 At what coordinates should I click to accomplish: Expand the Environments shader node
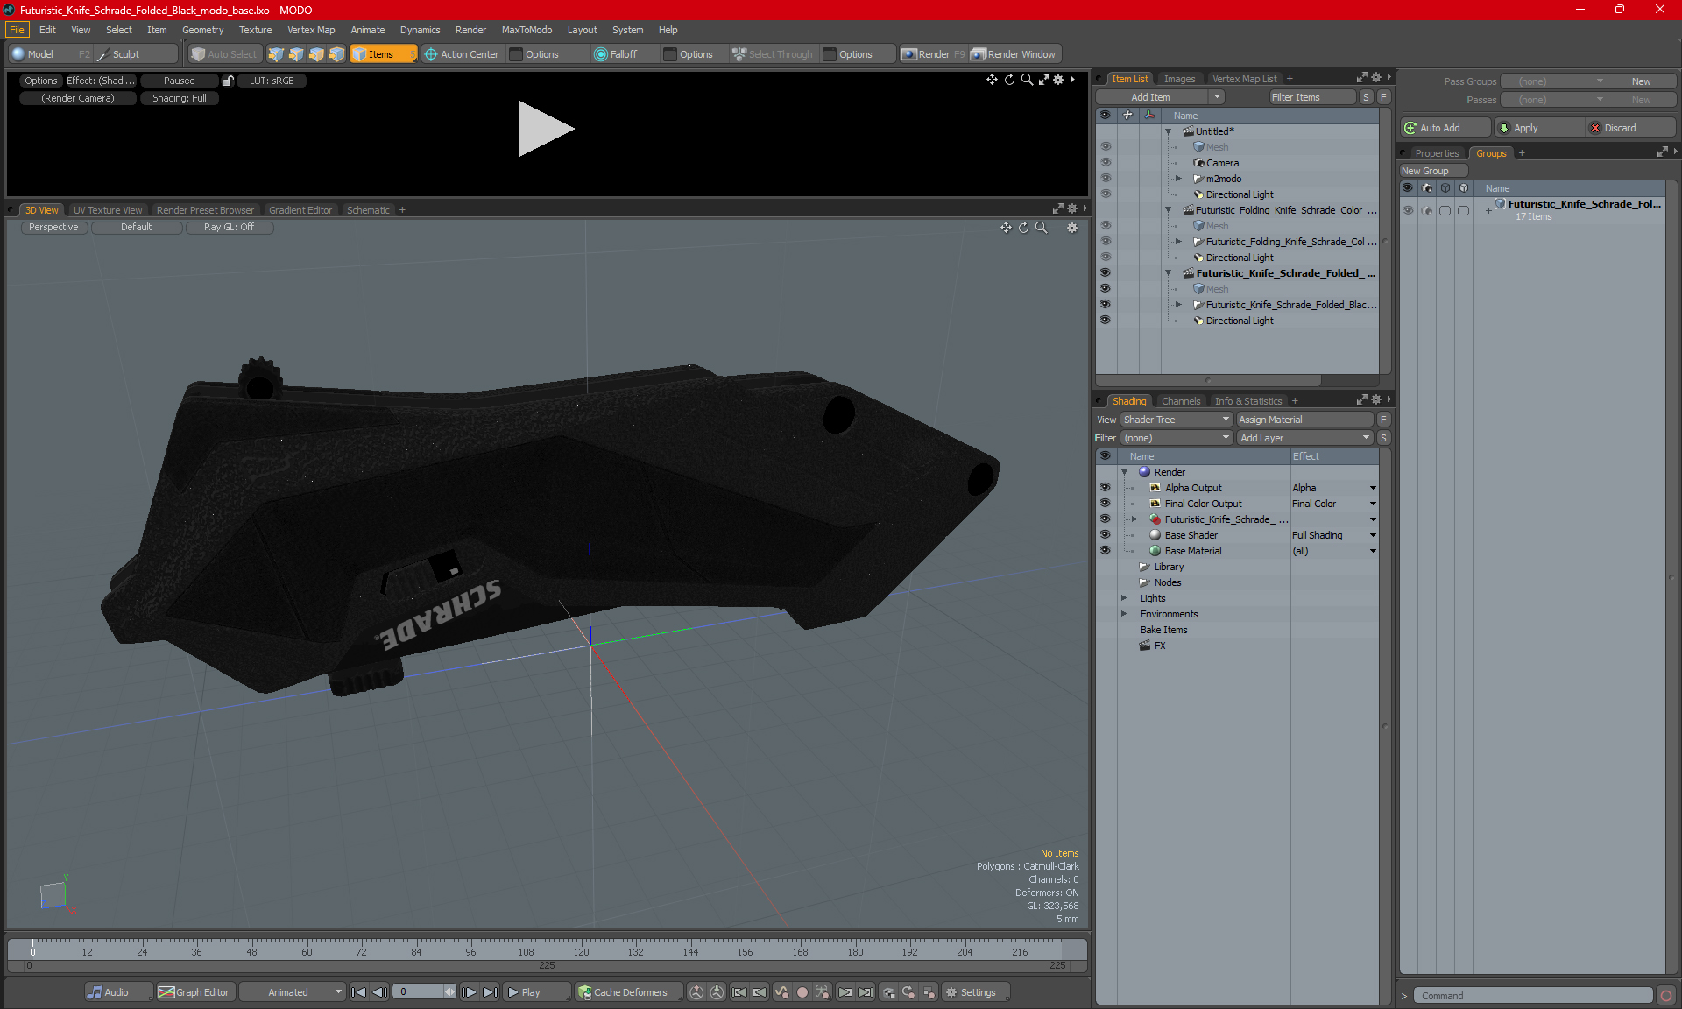pos(1125,614)
